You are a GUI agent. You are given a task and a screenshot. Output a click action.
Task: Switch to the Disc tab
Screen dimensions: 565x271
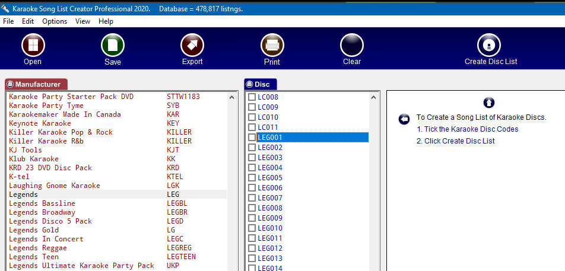pyautogui.click(x=261, y=85)
